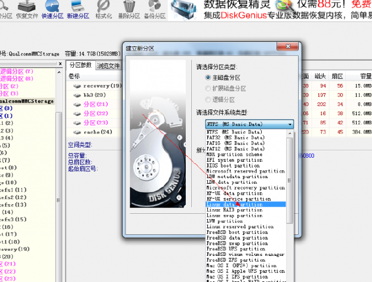The image size is (372, 282).
Task: Click the 卷标 column header
Action: pyautogui.click(x=74, y=76)
